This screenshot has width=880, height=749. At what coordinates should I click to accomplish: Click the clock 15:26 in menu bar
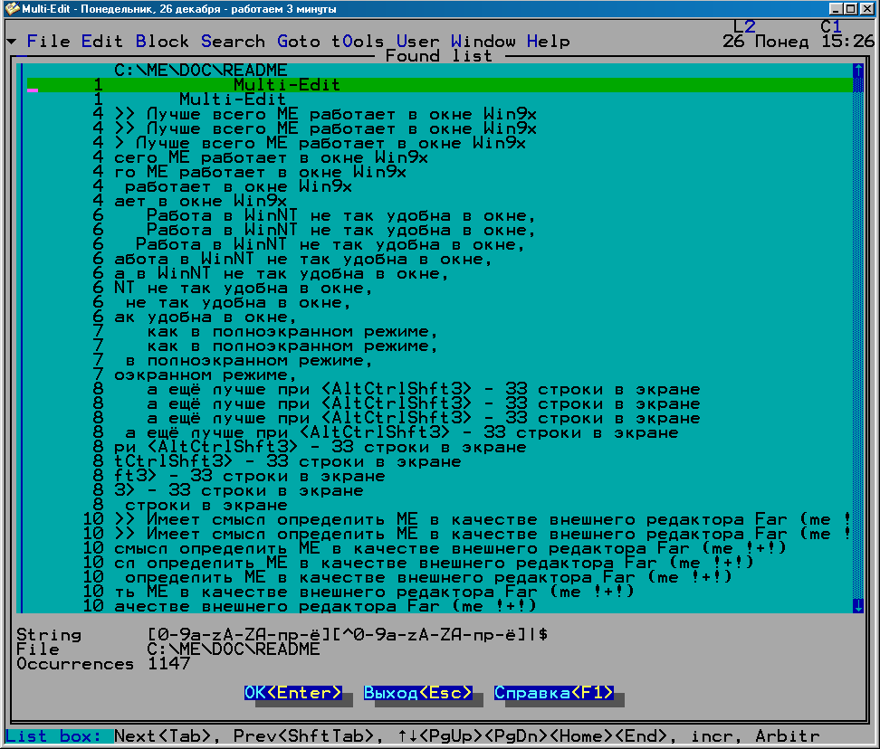coord(847,42)
